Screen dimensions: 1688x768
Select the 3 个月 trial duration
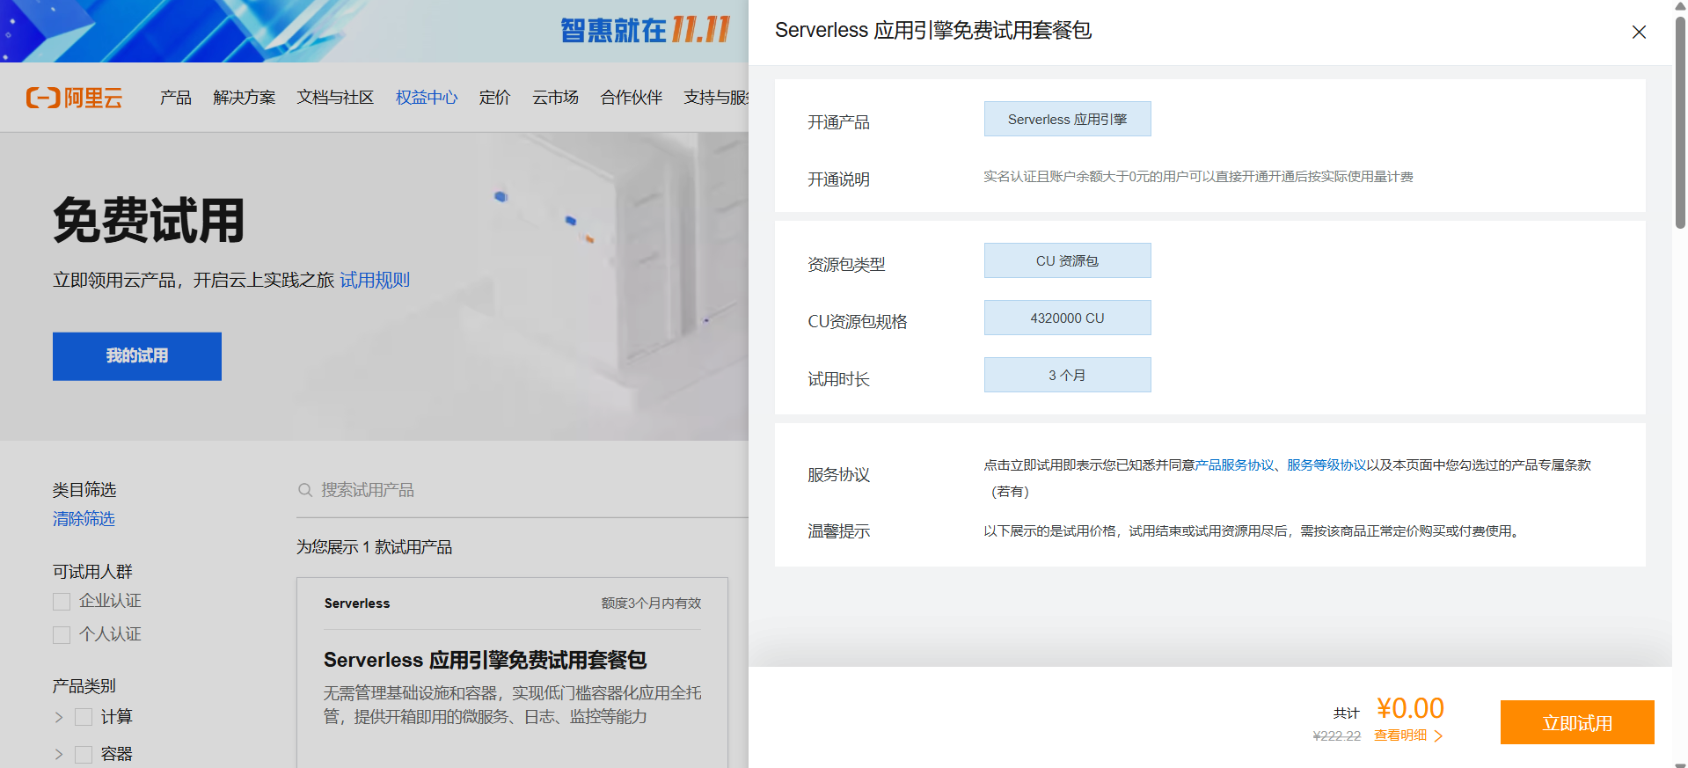(x=1067, y=375)
